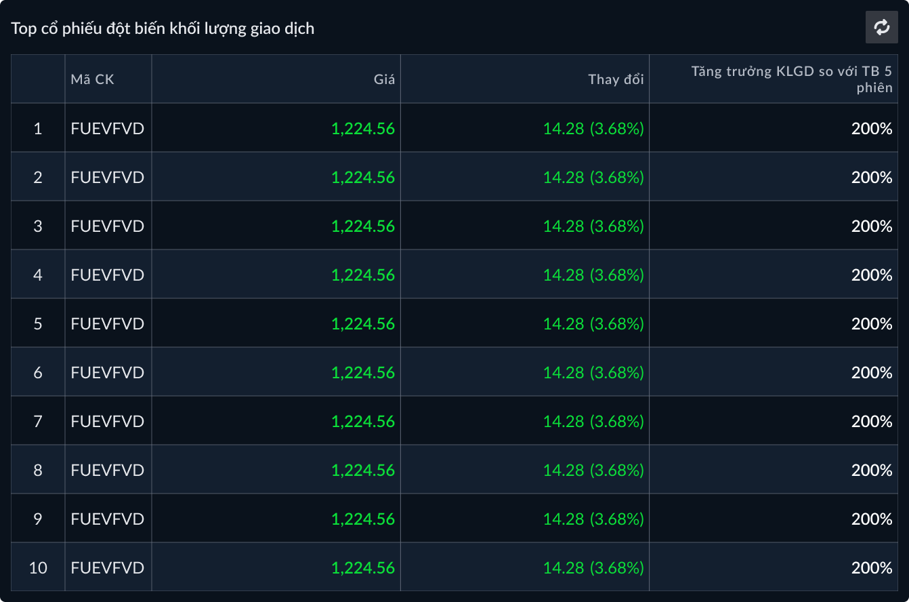Open FUEVFVD ticker in row 1
This screenshot has height=602, width=909.
click(108, 128)
